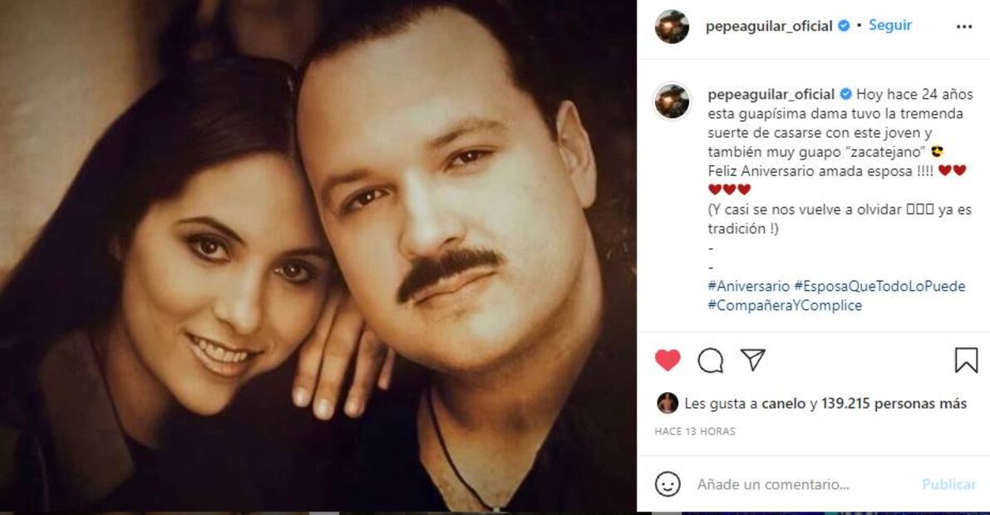Unlike the post via red heart icon

pyautogui.click(x=667, y=360)
